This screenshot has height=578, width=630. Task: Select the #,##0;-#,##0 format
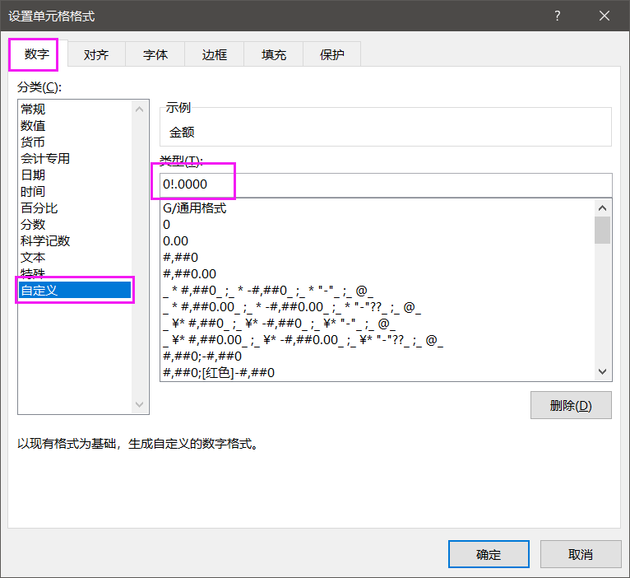(378, 356)
